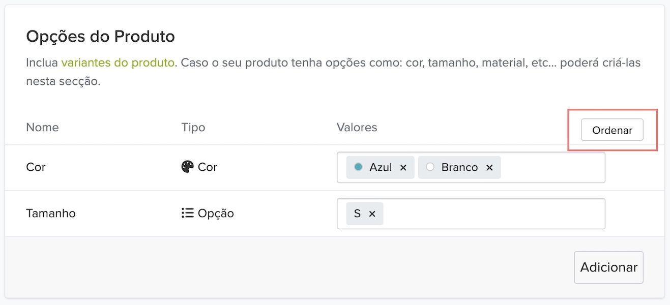Click the S tag label
The width and height of the screenshot is (670, 305).
click(357, 213)
